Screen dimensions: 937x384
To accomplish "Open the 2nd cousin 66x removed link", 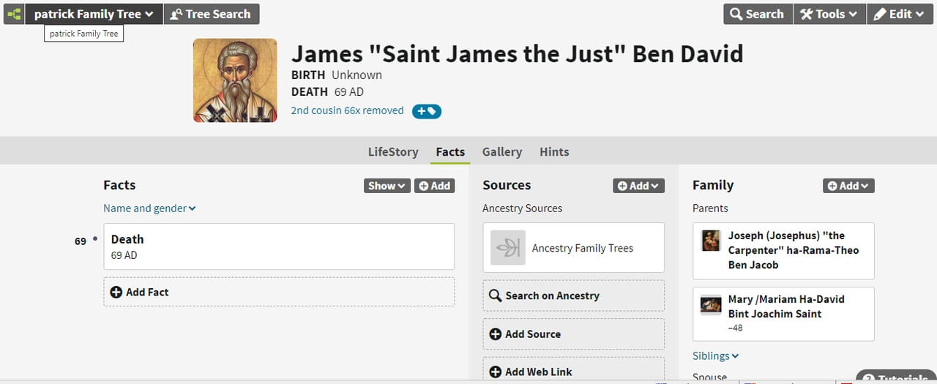I will (x=347, y=110).
